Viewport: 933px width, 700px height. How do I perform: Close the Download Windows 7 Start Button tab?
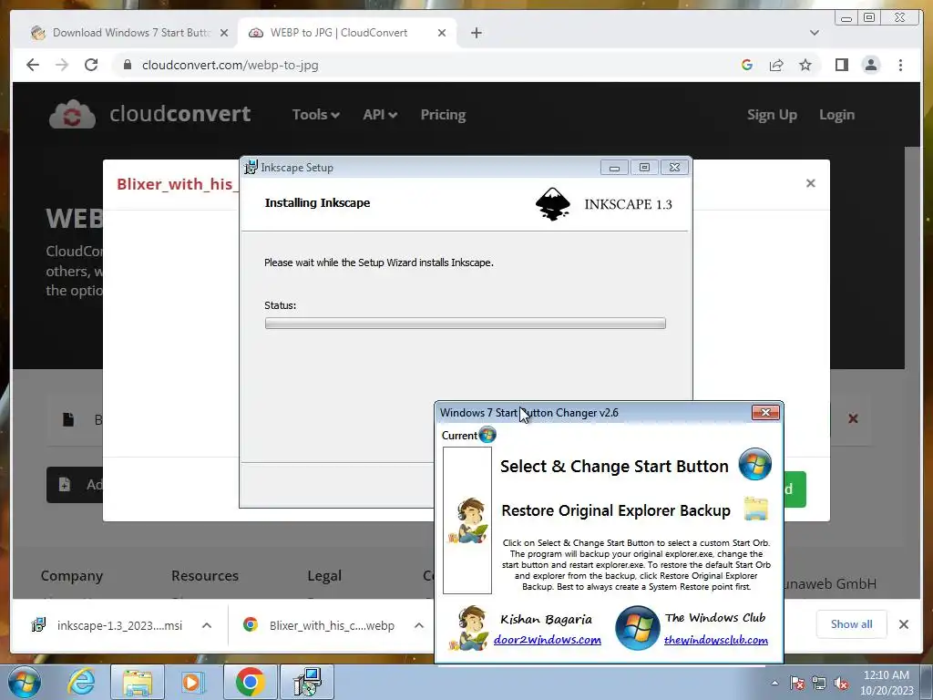tap(224, 33)
